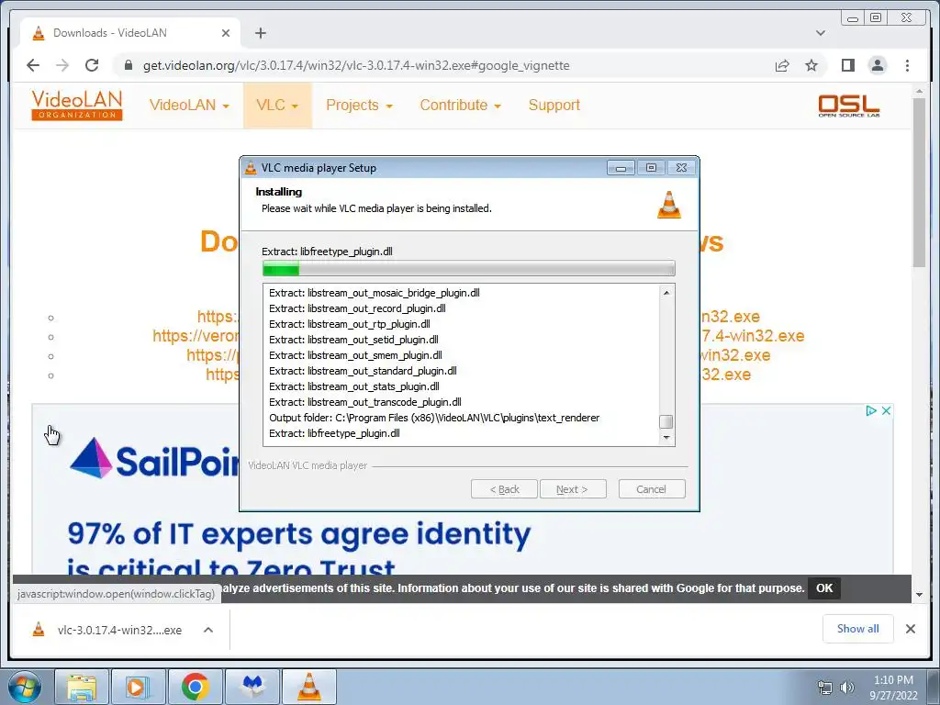
Task: Open the vlc-3.0.17.4-win32 exe download item
Action: [x=110, y=630]
